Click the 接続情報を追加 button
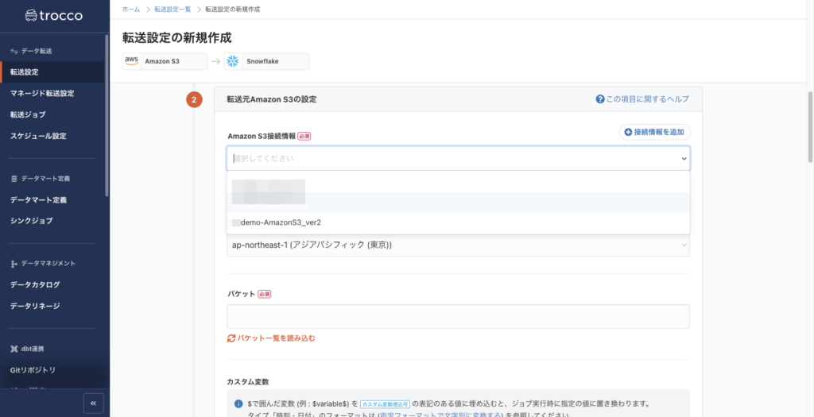 coord(655,132)
